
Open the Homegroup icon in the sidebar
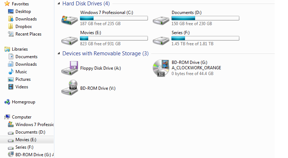point(7,102)
